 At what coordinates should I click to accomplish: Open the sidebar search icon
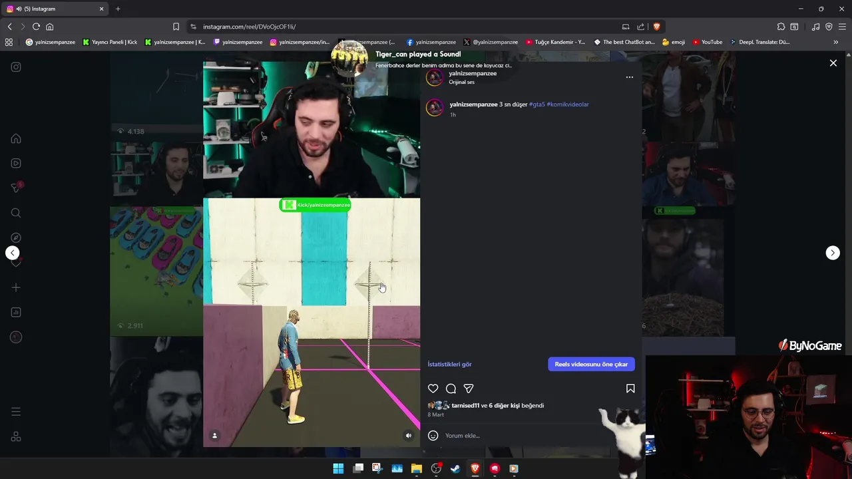click(16, 213)
